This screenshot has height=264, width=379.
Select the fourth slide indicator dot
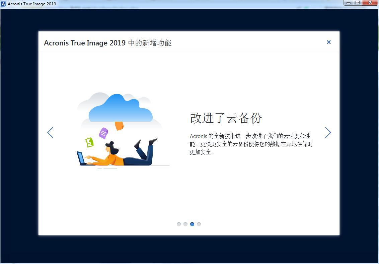(x=199, y=224)
